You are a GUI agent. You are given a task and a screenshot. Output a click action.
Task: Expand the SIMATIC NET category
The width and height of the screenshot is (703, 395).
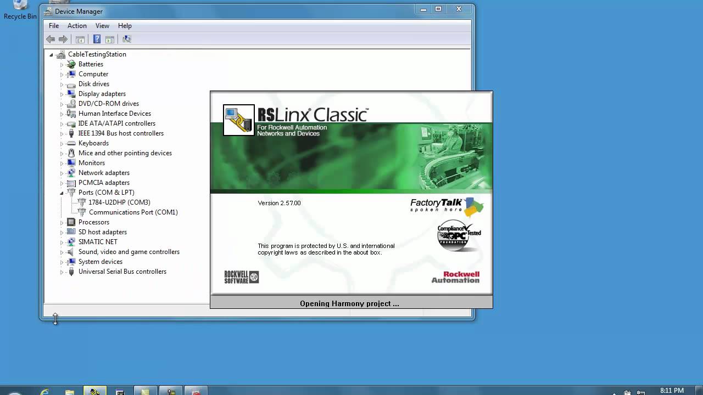click(x=62, y=242)
